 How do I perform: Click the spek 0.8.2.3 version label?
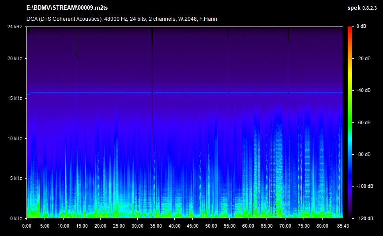coord(363,8)
